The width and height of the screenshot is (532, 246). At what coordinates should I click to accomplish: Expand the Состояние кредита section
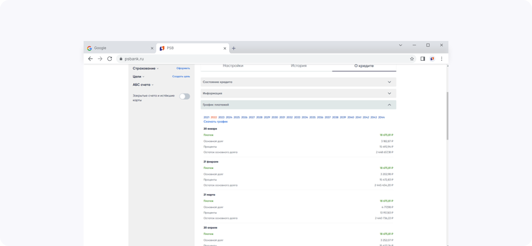click(389, 82)
